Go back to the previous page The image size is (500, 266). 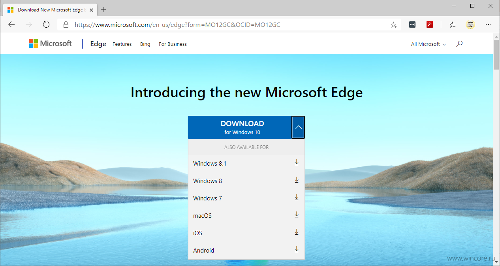pyautogui.click(x=11, y=25)
